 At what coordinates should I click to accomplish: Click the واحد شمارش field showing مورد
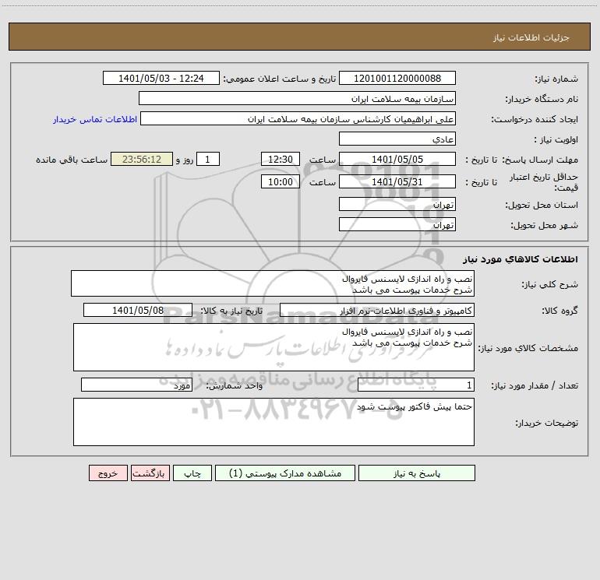pos(136,385)
